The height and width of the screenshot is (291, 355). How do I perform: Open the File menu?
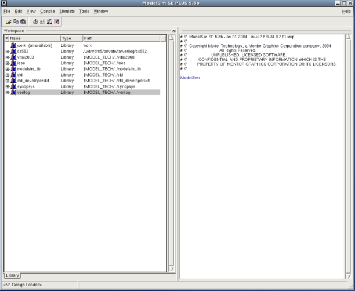click(x=7, y=12)
